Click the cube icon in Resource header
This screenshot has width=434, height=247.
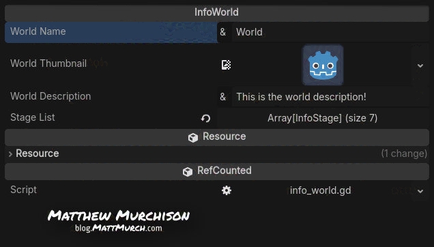point(193,137)
